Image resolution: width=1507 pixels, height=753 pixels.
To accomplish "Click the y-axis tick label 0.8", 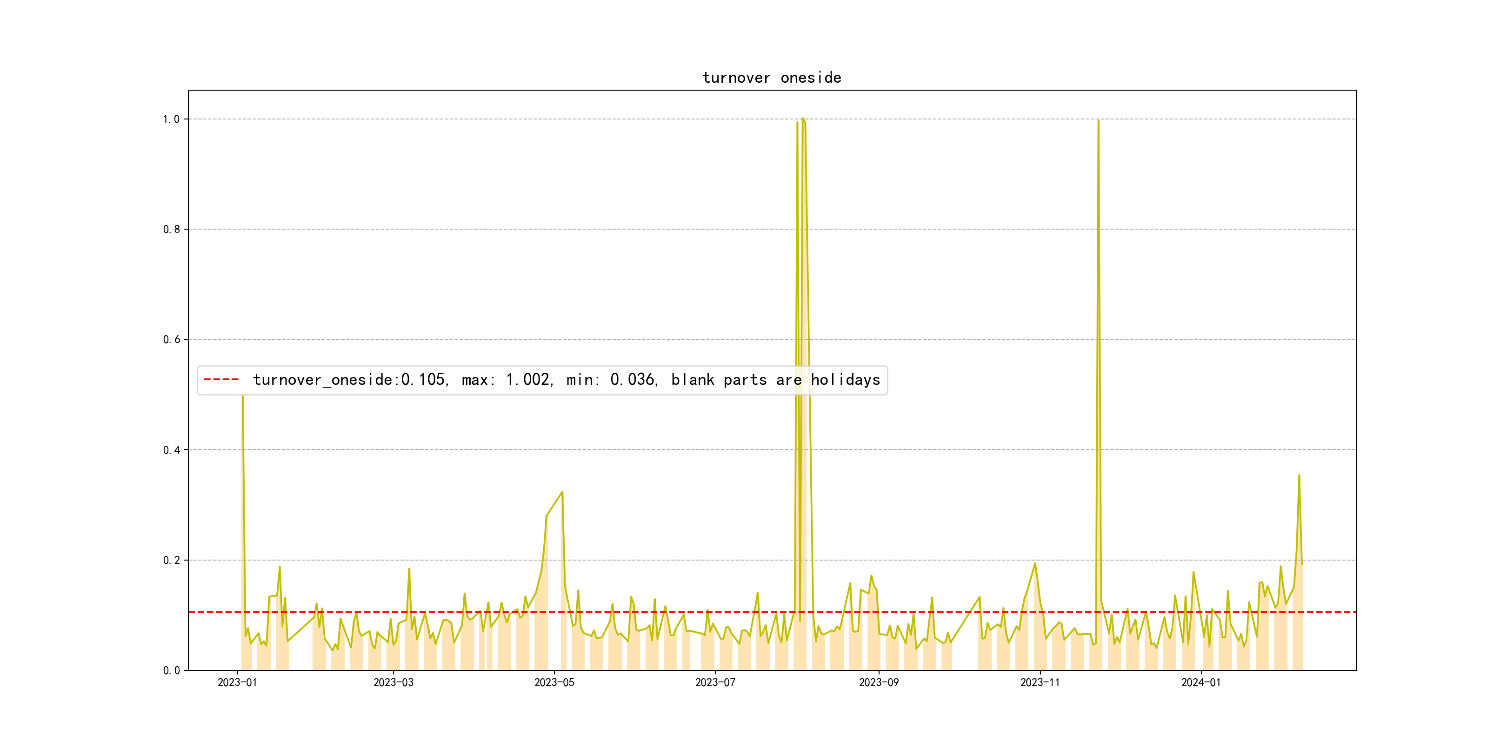I will click(x=171, y=229).
